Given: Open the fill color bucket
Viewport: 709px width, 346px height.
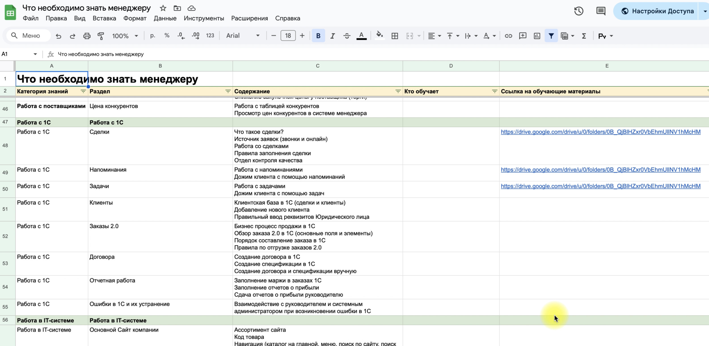Looking at the screenshot, I should (x=379, y=35).
